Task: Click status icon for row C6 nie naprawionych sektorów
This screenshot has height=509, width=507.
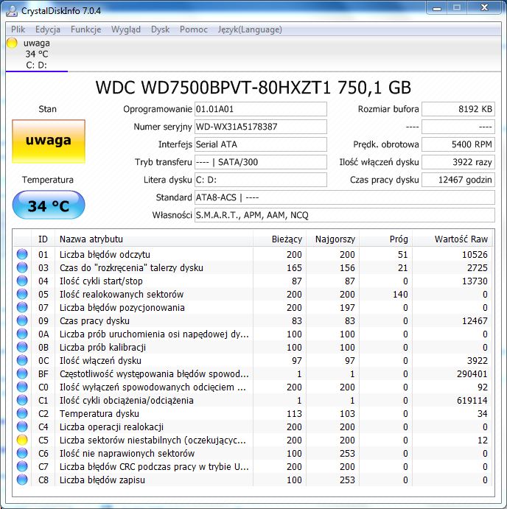Action: point(22,454)
